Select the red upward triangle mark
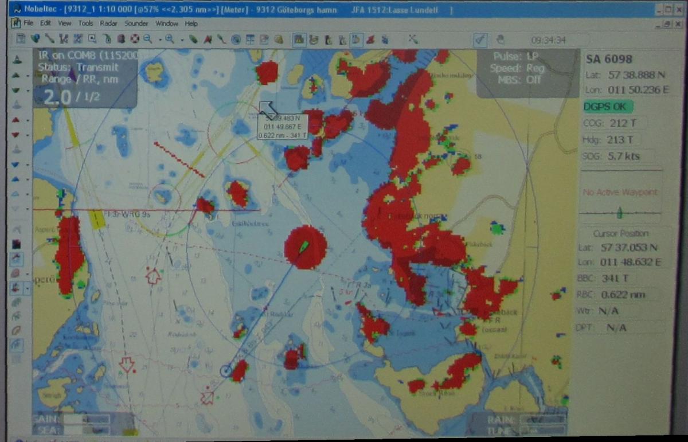Screen dimensions: 688x442 point(16,120)
